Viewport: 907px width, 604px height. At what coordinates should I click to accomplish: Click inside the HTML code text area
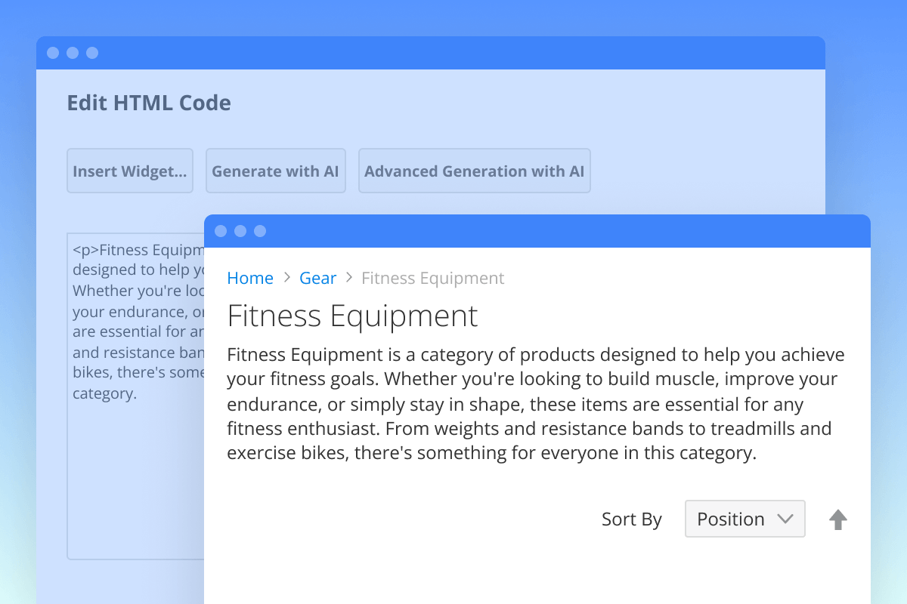pyautogui.click(x=136, y=468)
